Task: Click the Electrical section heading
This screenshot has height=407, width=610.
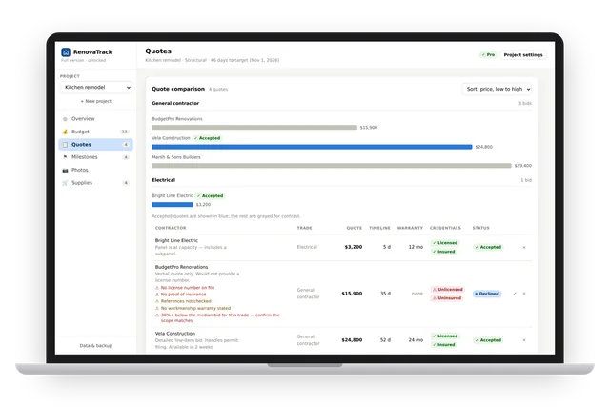Action: coord(163,180)
